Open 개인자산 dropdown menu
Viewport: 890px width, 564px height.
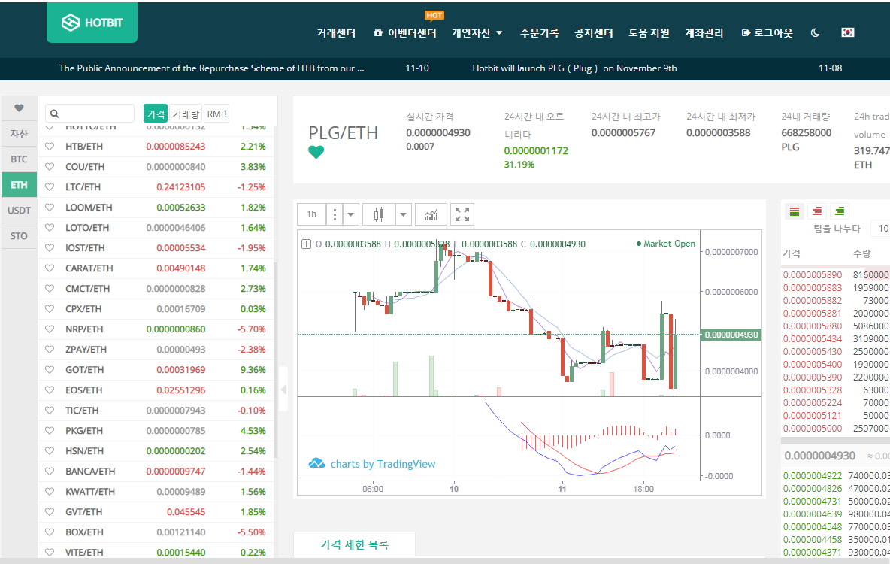477,33
